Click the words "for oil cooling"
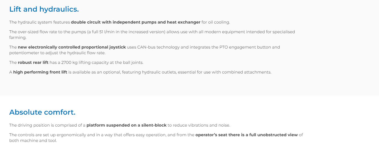379x149 pixels. (215, 22)
